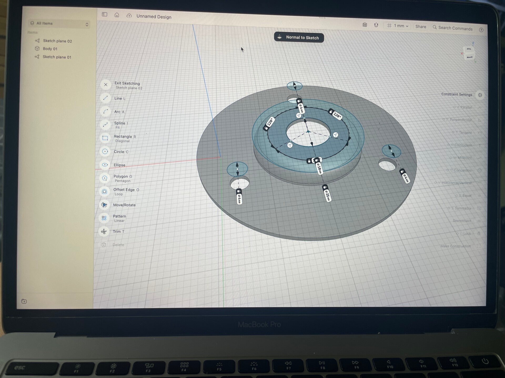
Task: Select Sketch plane 02 in items list
Action: tap(57, 41)
